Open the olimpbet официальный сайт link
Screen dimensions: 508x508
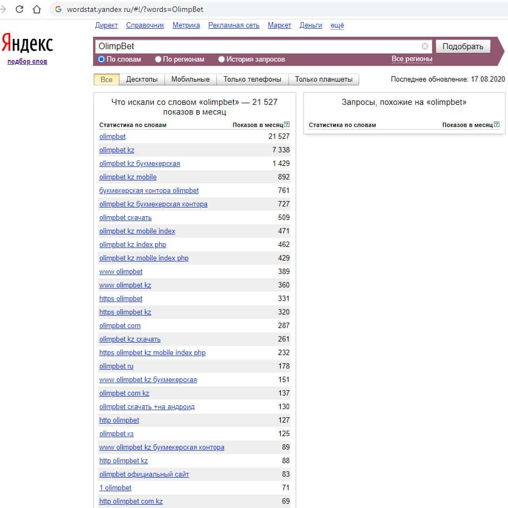pyautogui.click(x=144, y=474)
